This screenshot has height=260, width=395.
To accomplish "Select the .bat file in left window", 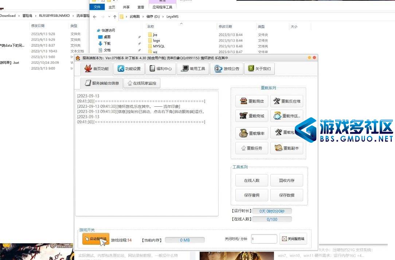I will [x=9, y=63].
